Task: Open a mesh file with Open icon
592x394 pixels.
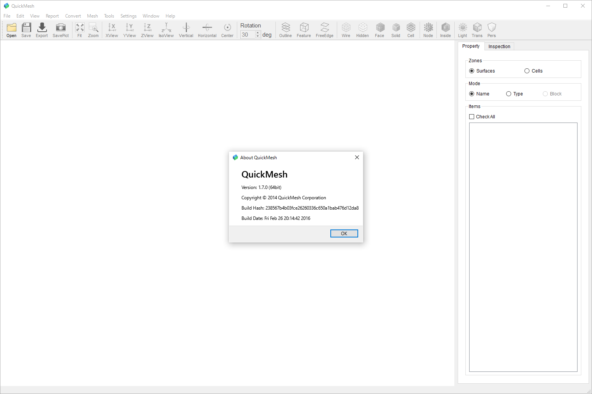Action: pyautogui.click(x=11, y=30)
